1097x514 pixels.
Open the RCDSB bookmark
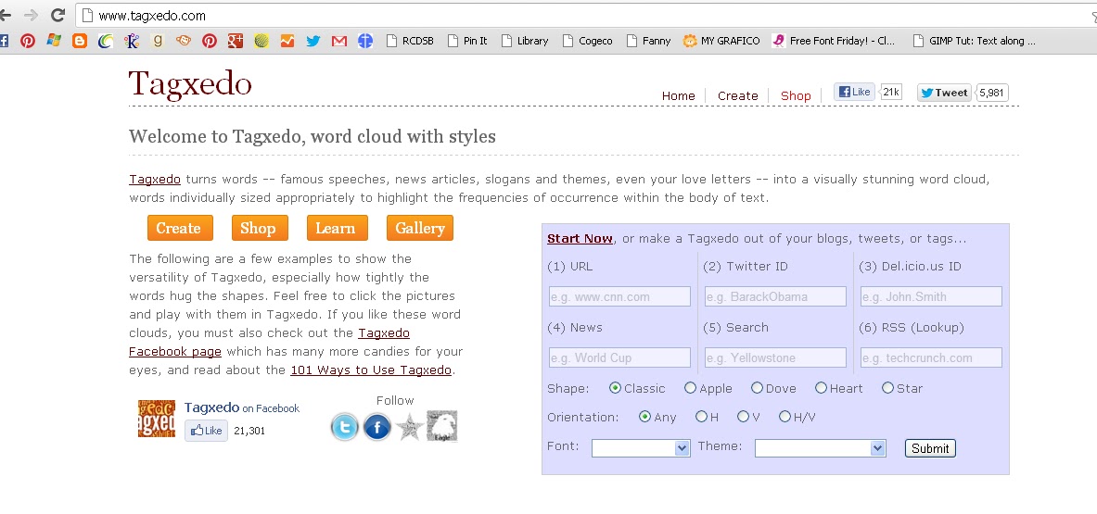click(x=410, y=41)
